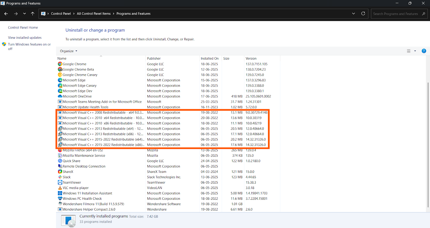Click the Google Chrome Beta icon
This screenshot has height=228, width=430.
(60, 69)
